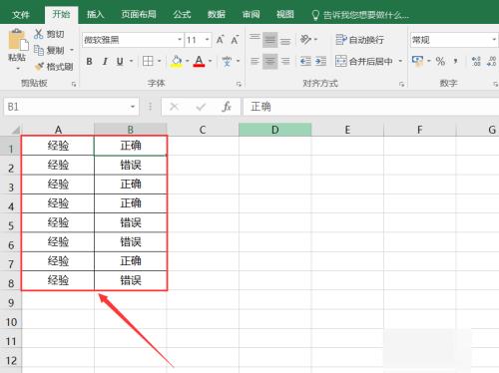The image size is (499, 373).
Task: Switch to the 公式 tab
Action: point(182,15)
